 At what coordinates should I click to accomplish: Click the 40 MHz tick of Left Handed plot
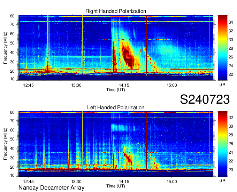[12, 149]
